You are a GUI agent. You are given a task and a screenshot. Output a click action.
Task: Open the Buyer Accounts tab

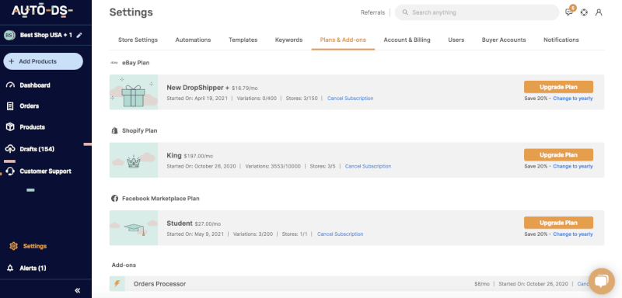pyautogui.click(x=504, y=40)
